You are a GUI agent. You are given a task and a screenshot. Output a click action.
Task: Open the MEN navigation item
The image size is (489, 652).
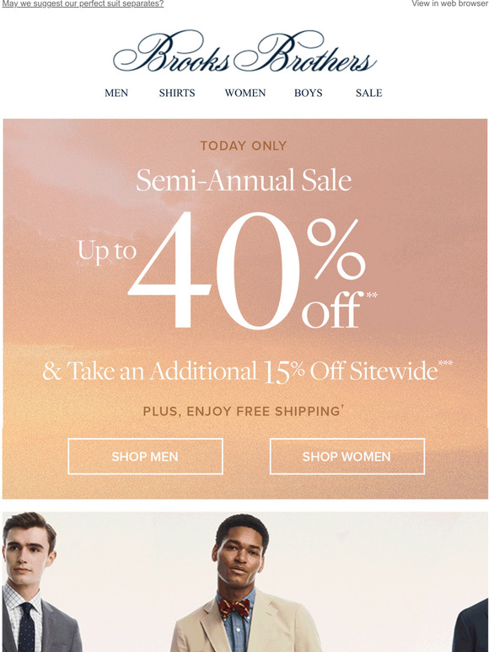tap(116, 93)
